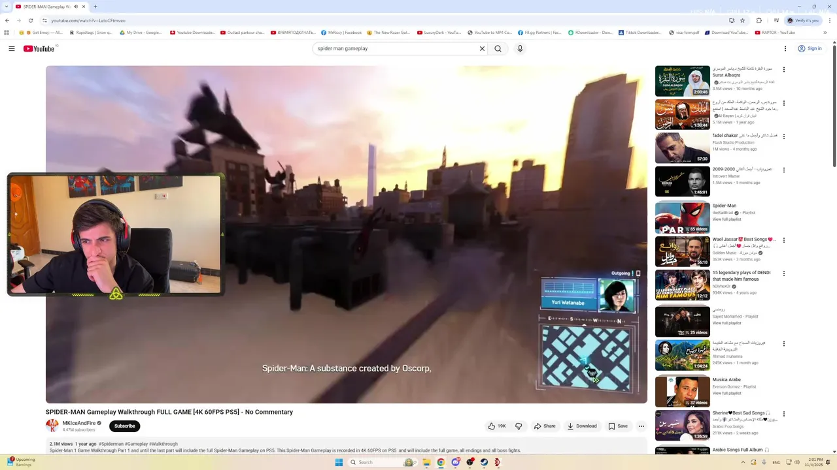Open the taskbar clock and date

pyautogui.click(x=815, y=462)
